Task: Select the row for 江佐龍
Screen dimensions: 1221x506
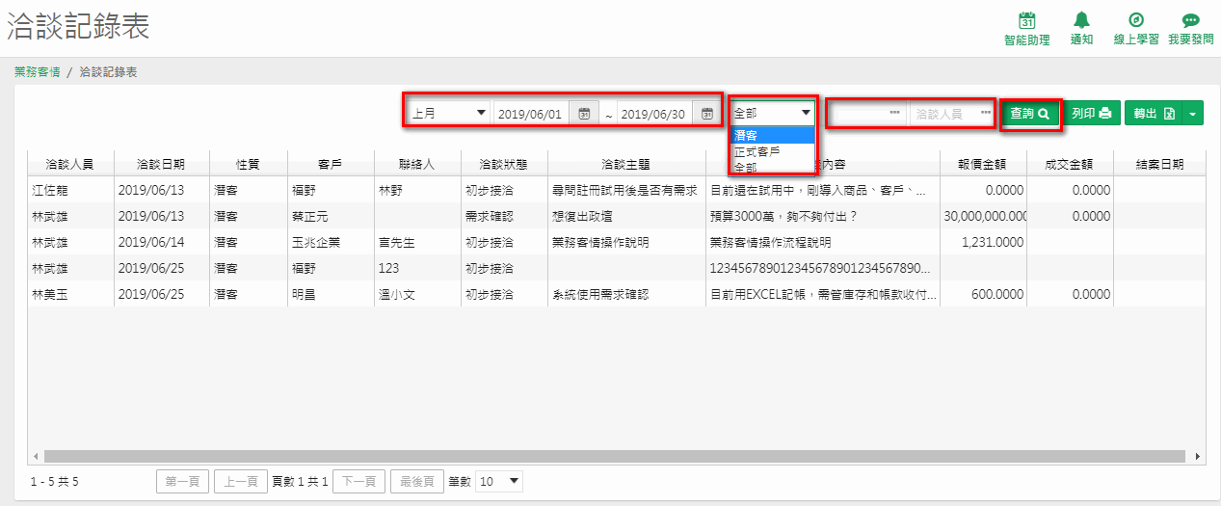Action: [617, 191]
